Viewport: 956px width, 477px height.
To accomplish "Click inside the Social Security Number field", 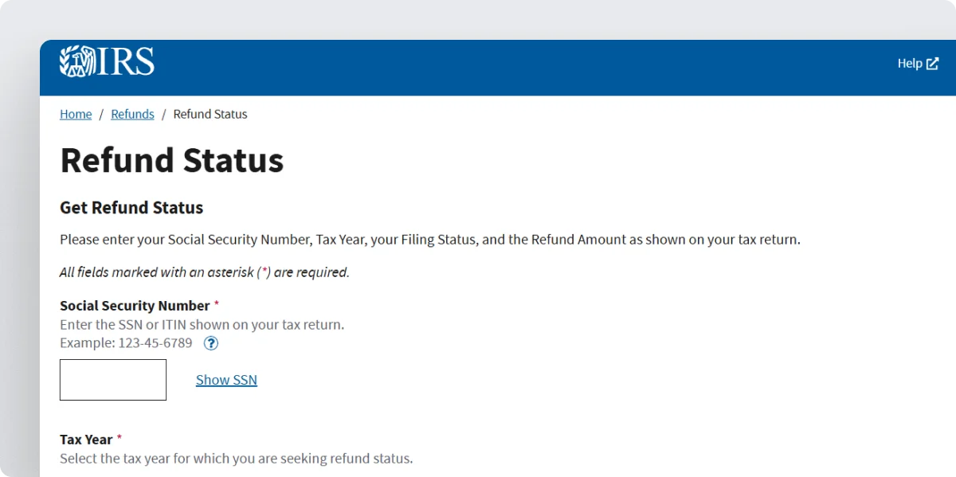I will (112, 380).
